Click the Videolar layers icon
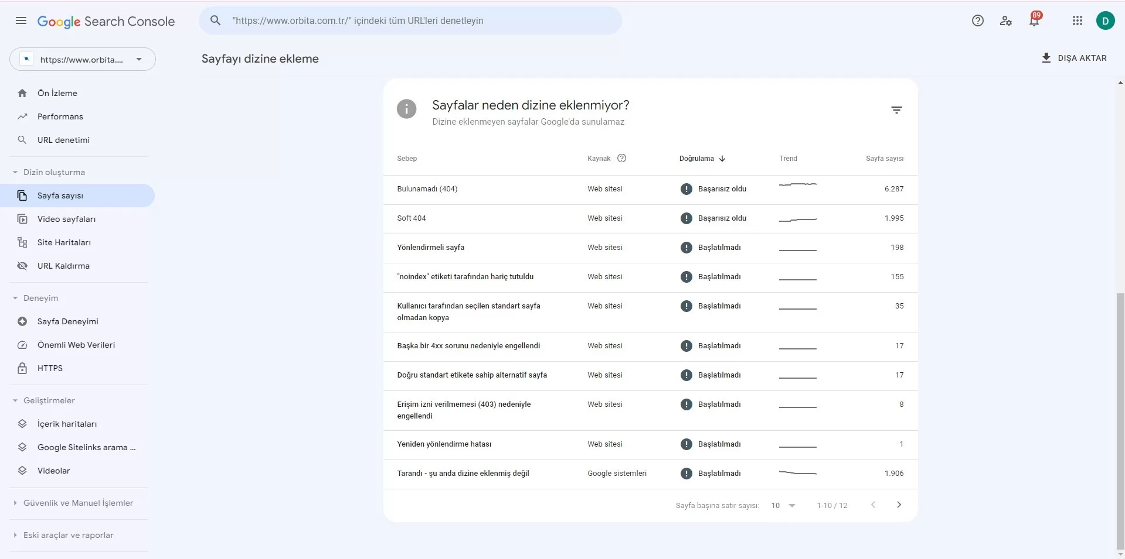 pos(22,471)
